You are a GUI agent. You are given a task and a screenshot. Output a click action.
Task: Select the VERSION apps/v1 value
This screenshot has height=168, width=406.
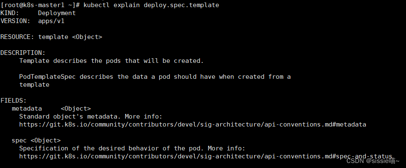point(51,21)
